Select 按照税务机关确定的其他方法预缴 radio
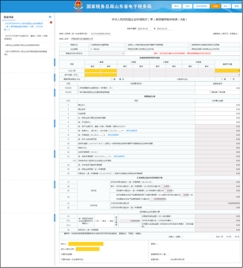 (x=190, y=45)
